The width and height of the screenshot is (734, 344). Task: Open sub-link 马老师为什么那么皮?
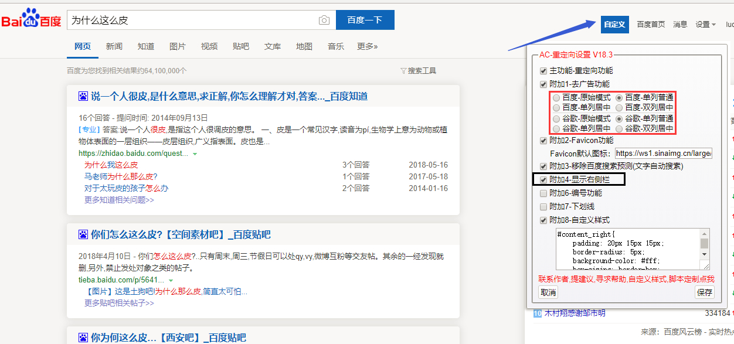[x=121, y=176]
